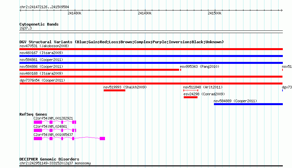Image resolution: width=292 pixels, height=168 pixels.
Task: Click the truncated dgv73 label at right edge
Action: (287, 87)
